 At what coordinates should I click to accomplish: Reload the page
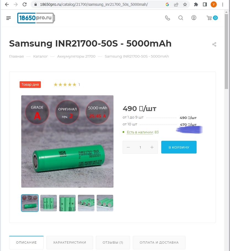[25, 4]
